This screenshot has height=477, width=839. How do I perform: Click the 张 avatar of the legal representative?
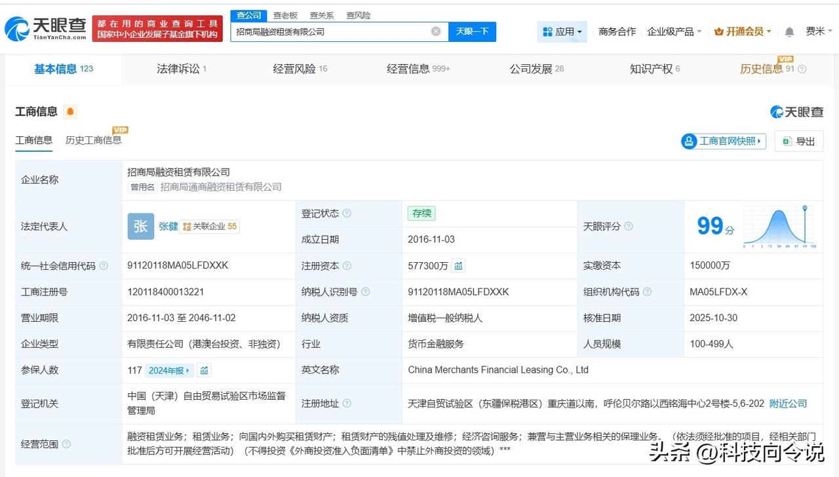141,226
